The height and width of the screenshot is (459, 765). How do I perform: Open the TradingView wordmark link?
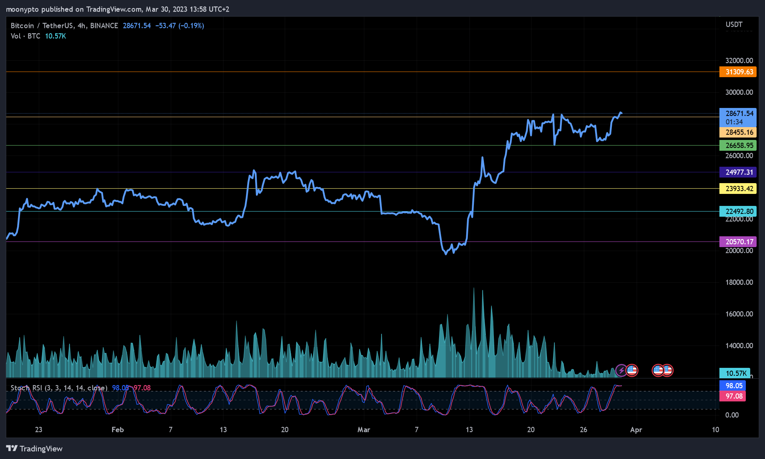coord(41,449)
